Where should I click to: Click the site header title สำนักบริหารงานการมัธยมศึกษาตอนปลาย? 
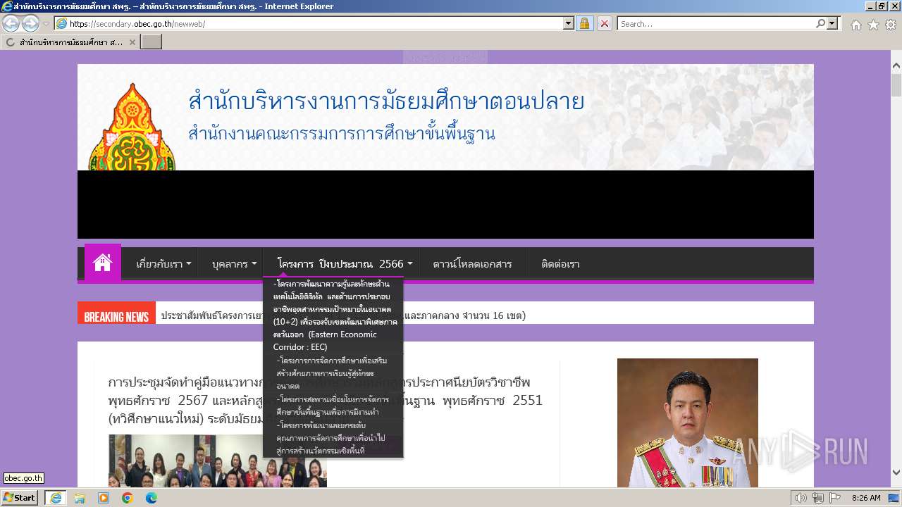[x=386, y=101]
